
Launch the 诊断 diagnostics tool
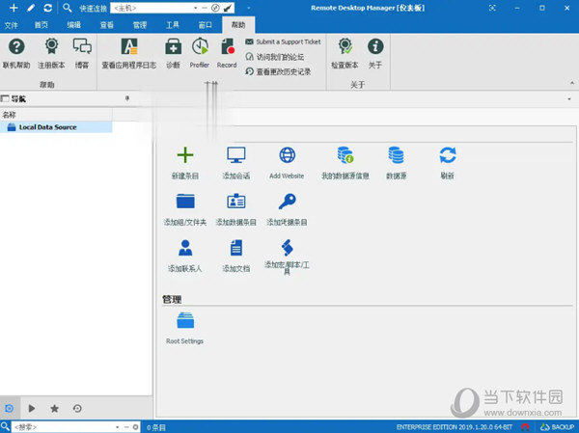(x=173, y=46)
